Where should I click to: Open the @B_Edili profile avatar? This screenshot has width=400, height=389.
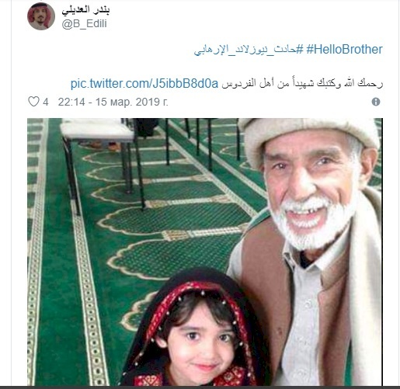41,16
